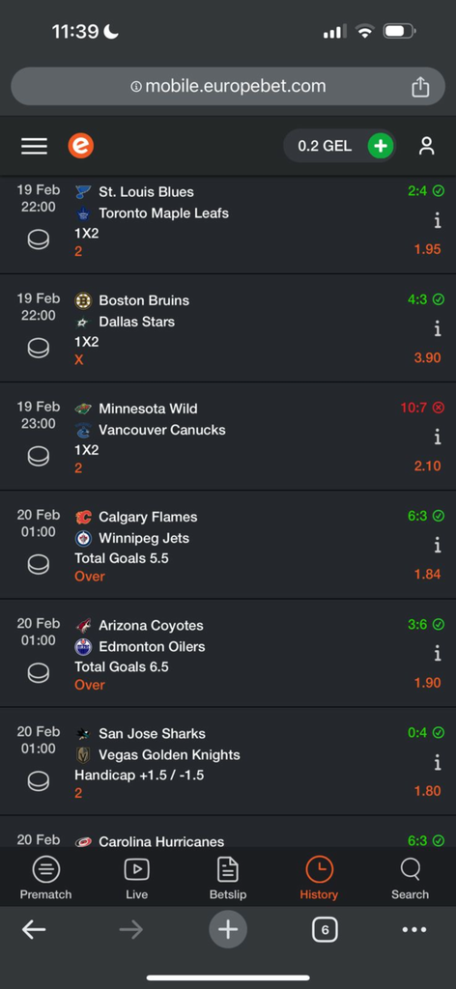
Task: Open info for Boston Bruins match
Action: click(x=437, y=328)
